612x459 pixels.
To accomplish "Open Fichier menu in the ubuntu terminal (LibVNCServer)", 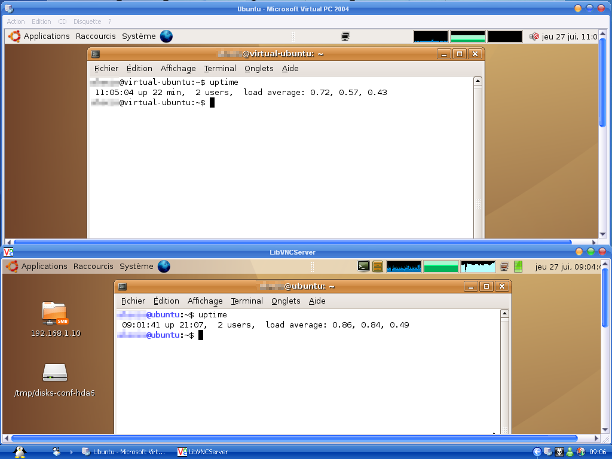I will 133,301.
